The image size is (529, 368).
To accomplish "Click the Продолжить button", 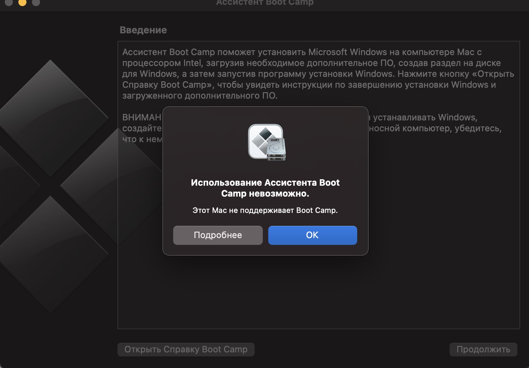I will pos(483,349).
